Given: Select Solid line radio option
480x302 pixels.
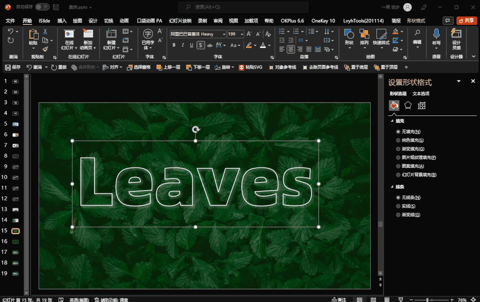Looking at the screenshot, I should pos(398,206).
